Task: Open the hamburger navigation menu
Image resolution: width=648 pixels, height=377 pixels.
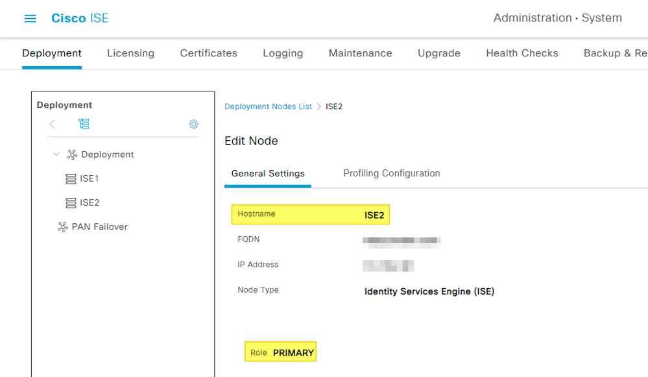Action: 30,19
